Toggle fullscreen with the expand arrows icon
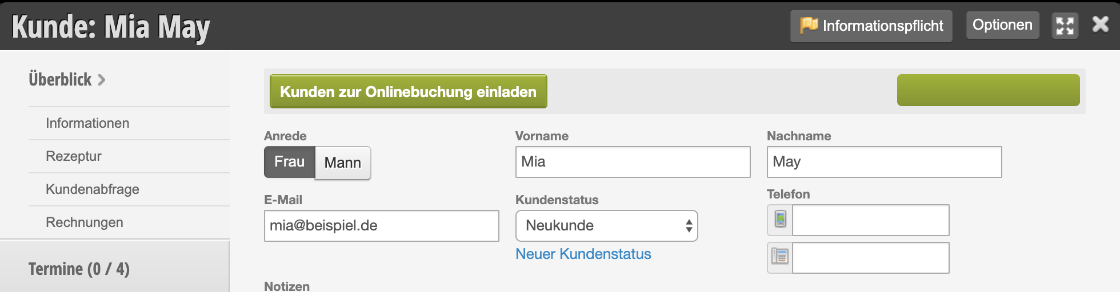The width and height of the screenshot is (1120, 292). tap(1065, 26)
